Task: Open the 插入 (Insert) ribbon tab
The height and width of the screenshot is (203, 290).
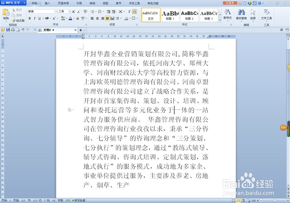Action: (47, 3)
